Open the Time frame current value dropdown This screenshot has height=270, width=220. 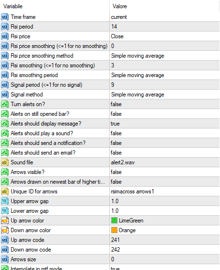point(164,17)
